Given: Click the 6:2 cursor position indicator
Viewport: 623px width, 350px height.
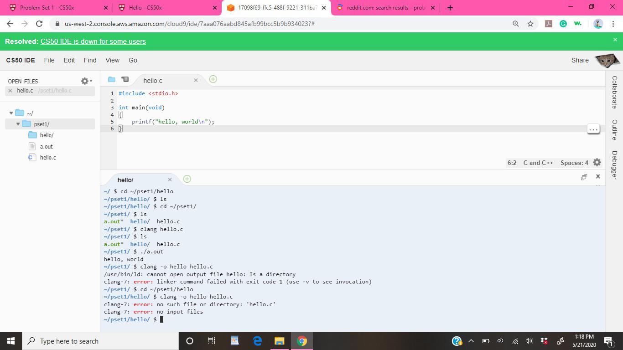Looking at the screenshot, I should coord(512,163).
